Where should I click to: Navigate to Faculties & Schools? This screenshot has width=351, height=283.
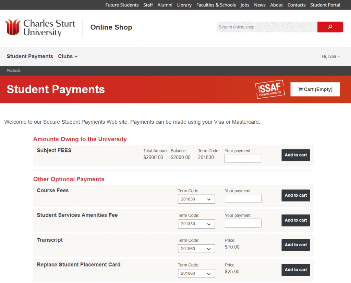[x=216, y=5]
